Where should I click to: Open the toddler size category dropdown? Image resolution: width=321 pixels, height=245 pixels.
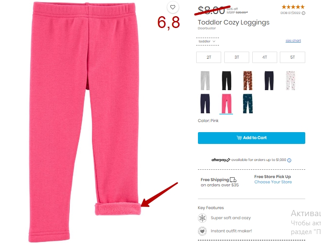click(x=208, y=41)
